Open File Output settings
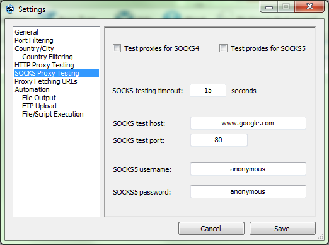329x245 pixels. click(x=39, y=98)
